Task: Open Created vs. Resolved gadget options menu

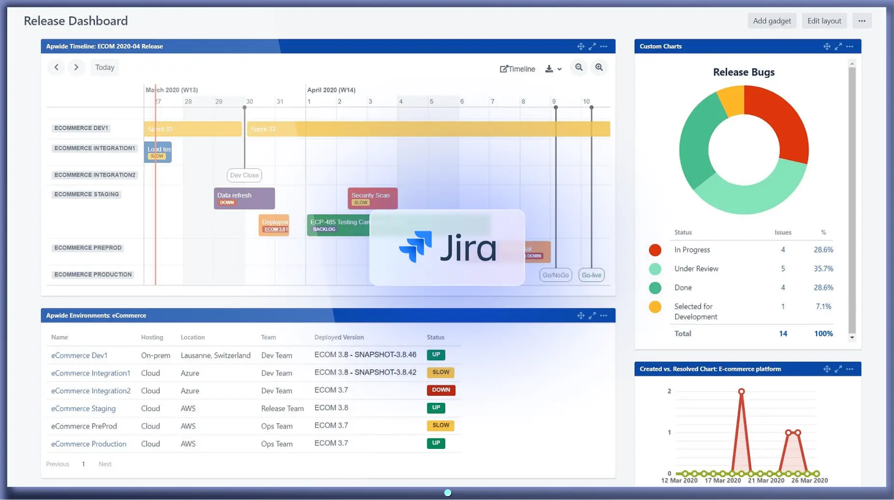Action: point(850,369)
